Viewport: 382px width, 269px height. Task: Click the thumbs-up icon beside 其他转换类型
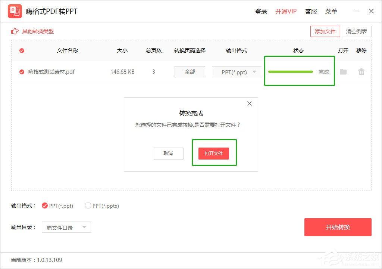coord(15,31)
